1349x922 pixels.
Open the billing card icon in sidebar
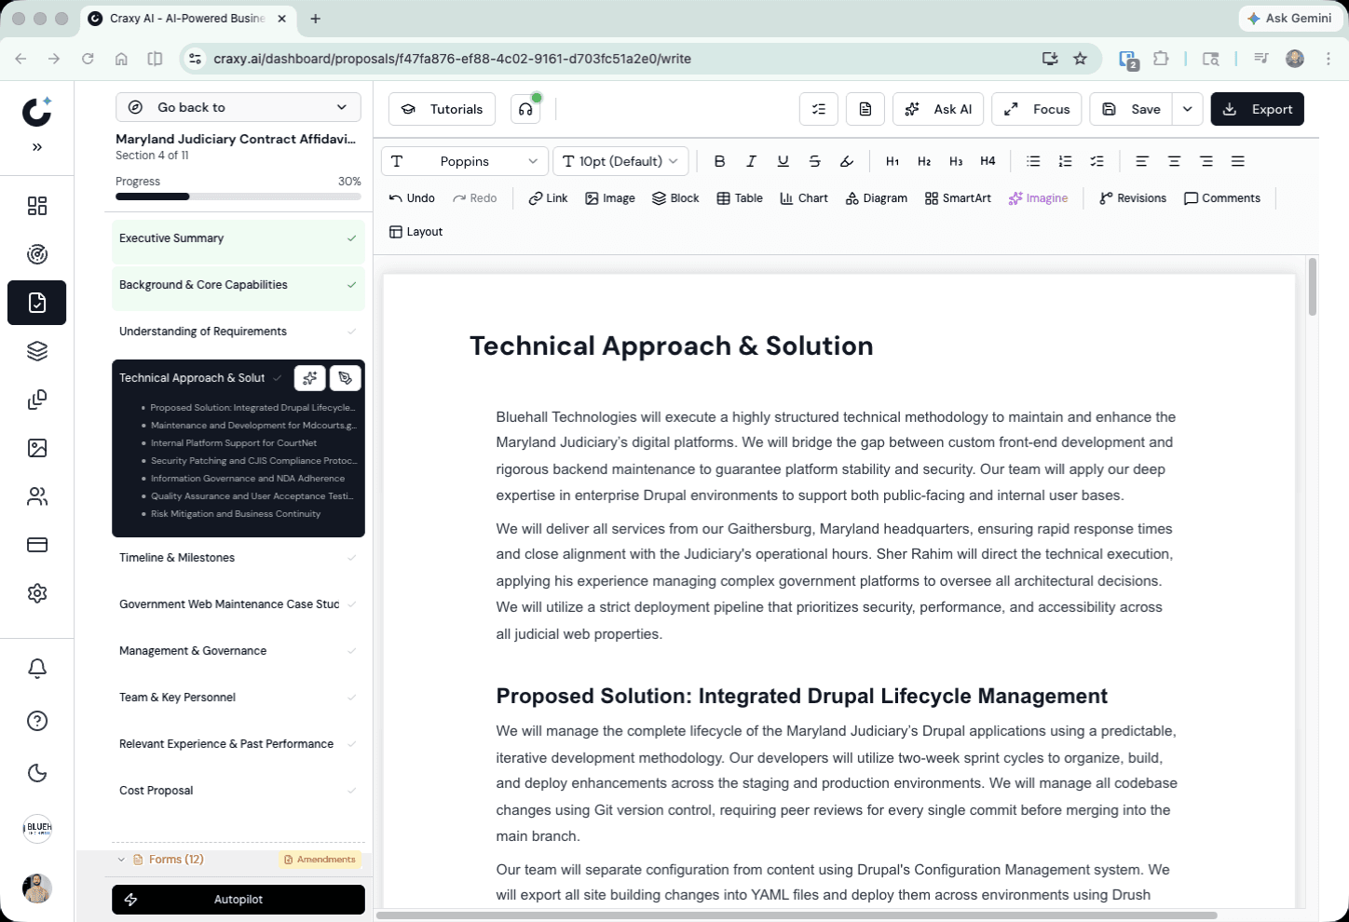pyautogui.click(x=37, y=545)
